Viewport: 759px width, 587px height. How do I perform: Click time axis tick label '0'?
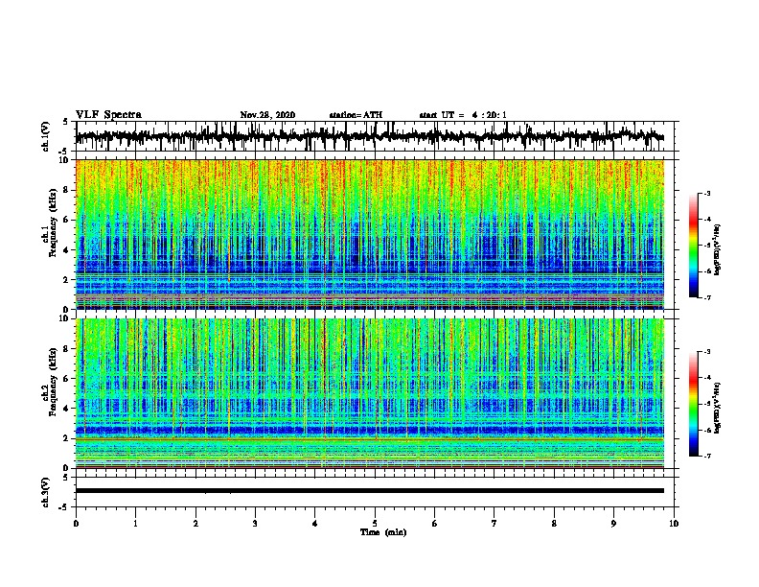(x=76, y=524)
